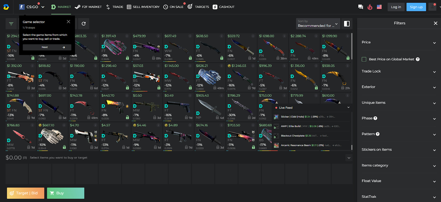Viewport: 441px width, 202px height.
Task: Show info for the $1 099.90 item
Action: coord(348,36)
